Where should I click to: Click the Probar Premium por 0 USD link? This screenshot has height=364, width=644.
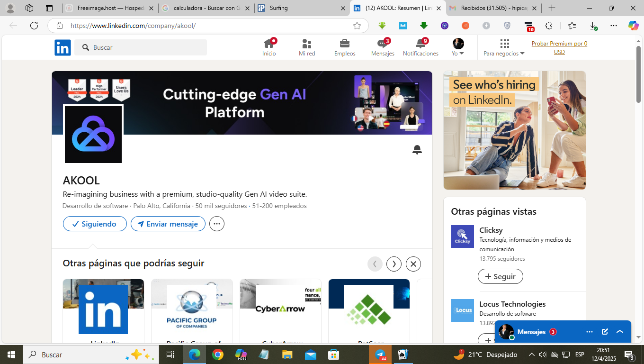point(559,47)
